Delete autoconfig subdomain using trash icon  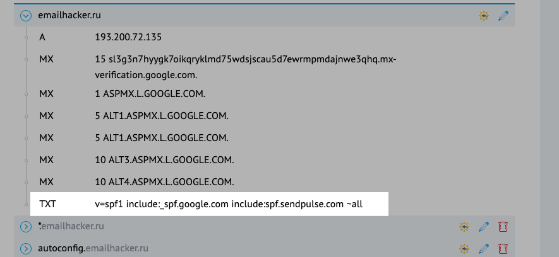tap(503, 248)
